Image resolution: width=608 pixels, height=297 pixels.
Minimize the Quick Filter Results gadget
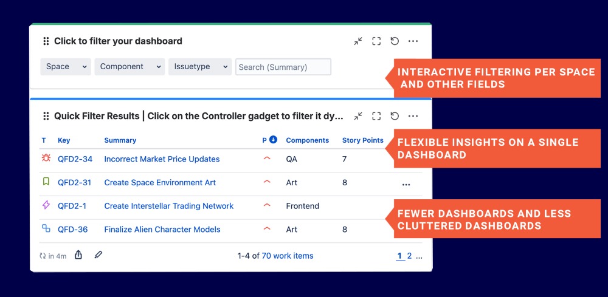pyautogui.click(x=358, y=116)
